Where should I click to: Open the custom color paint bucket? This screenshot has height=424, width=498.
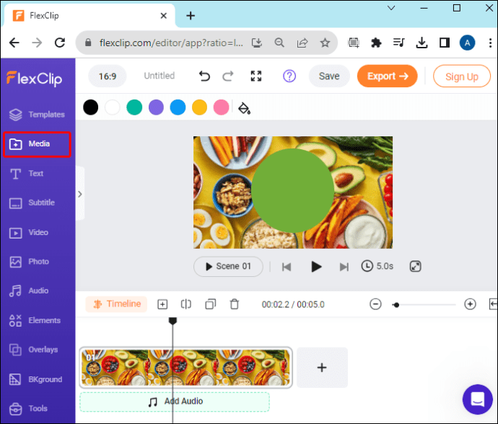[x=244, y=108]
